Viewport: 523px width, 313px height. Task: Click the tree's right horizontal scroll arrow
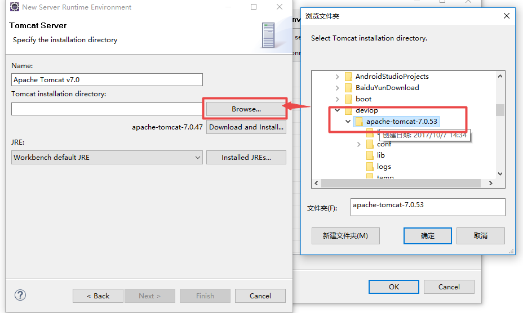pos(491,183)
